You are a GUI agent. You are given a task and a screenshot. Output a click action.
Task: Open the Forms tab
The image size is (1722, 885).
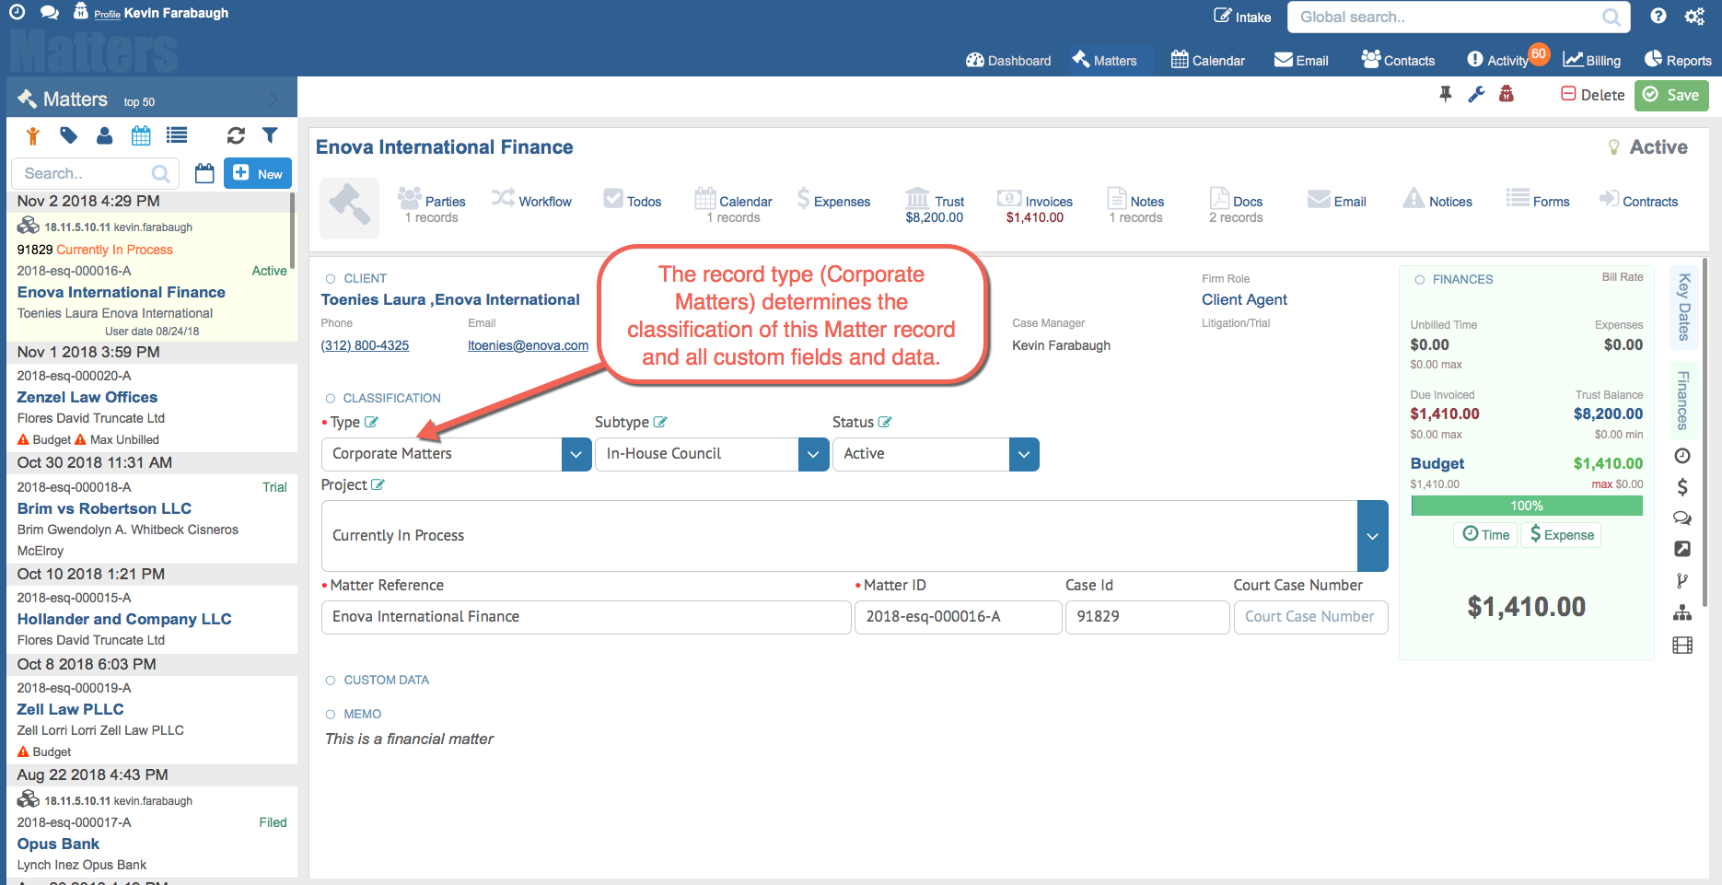1538,200
